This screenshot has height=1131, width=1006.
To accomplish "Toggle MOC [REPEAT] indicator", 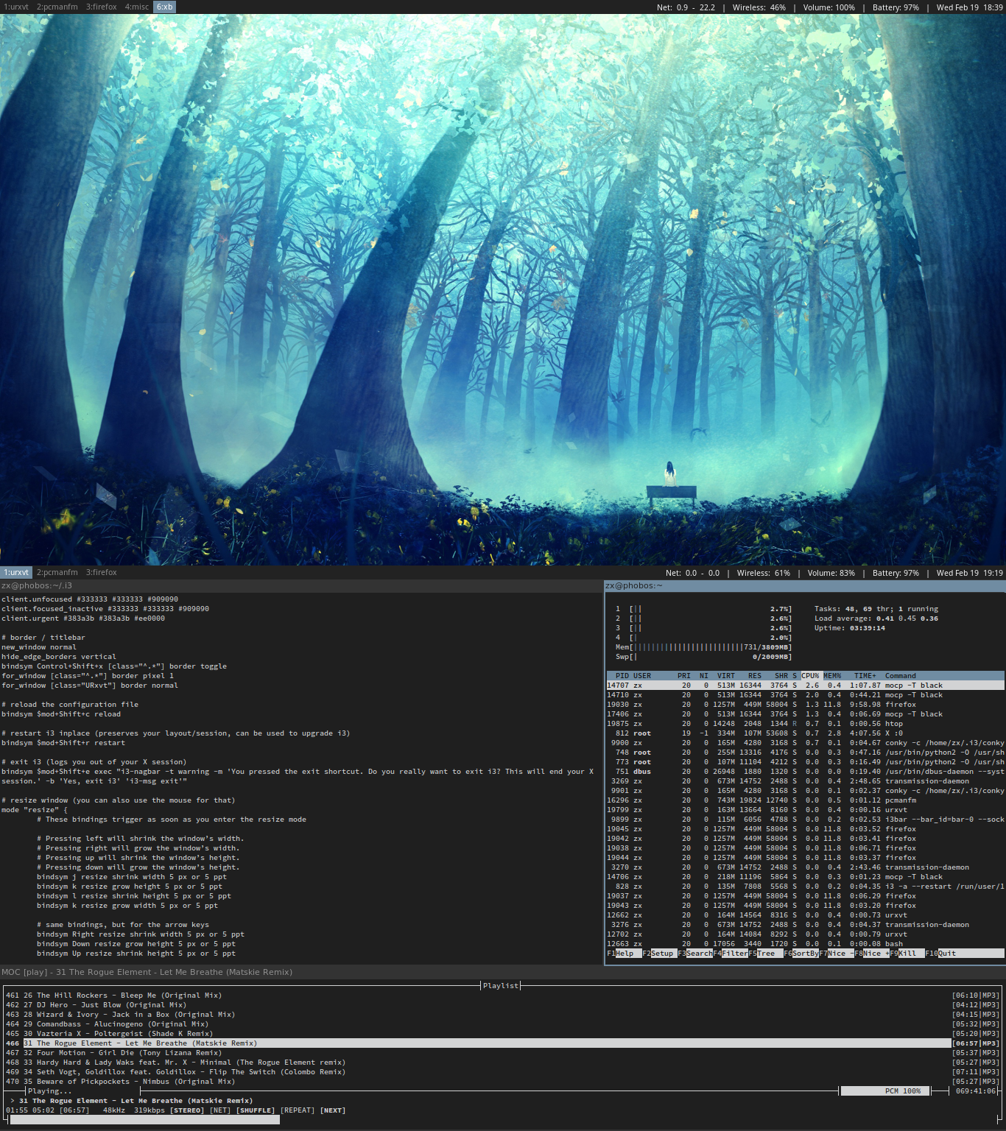I will (298, 1110).
